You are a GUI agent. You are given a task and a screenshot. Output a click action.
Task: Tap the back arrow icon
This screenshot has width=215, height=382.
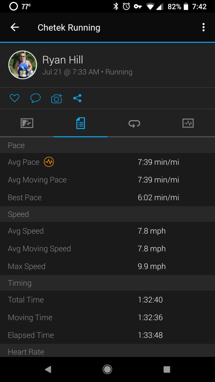[x=15, y=27]
